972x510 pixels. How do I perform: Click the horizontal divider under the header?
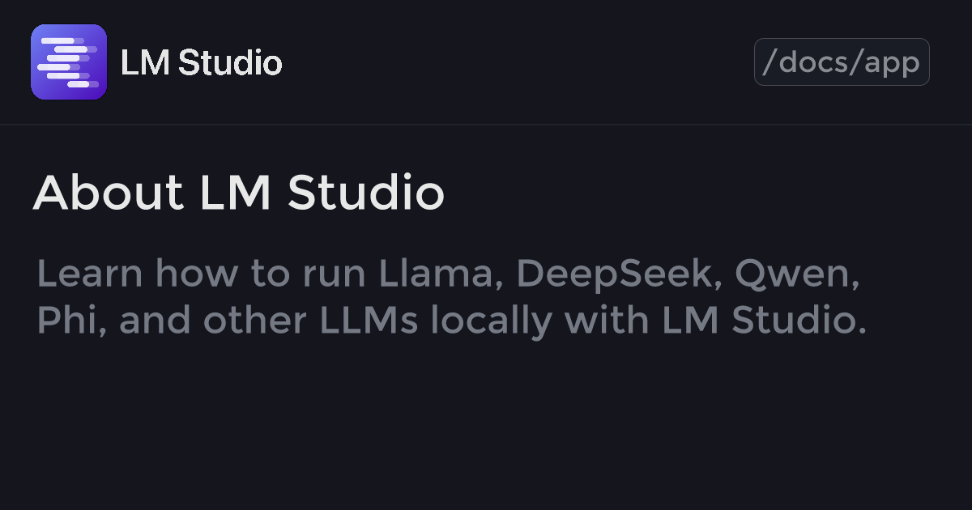[x=486, y=125]
